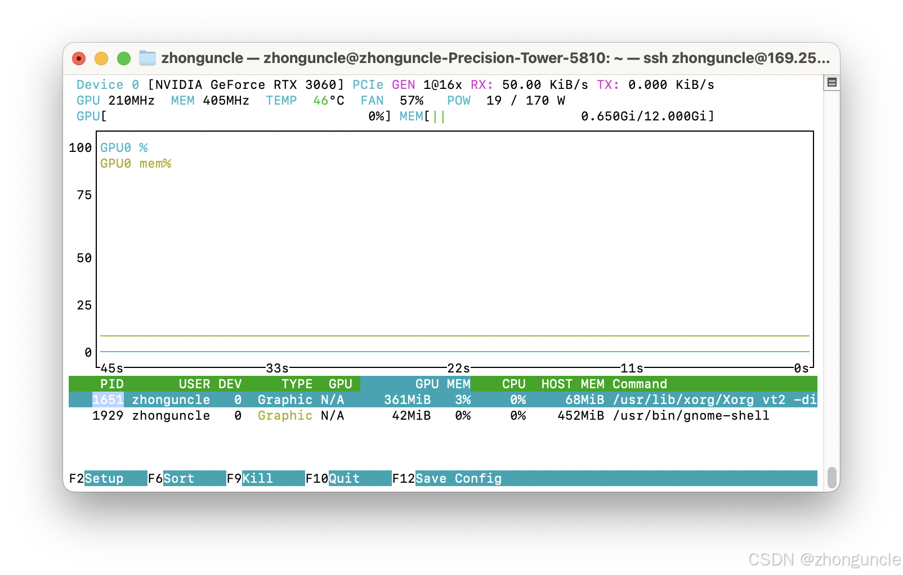
Task: Select the highlighted Xorg process row
Action: [394, 399]
